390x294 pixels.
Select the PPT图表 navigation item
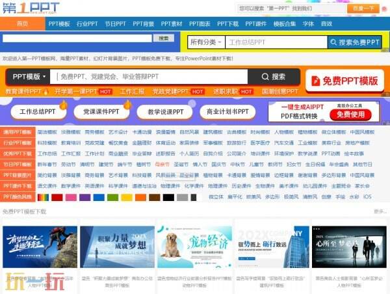200,24
